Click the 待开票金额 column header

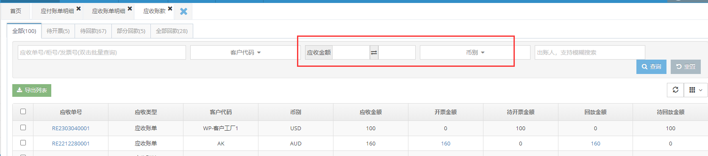[x=521, y=112]
